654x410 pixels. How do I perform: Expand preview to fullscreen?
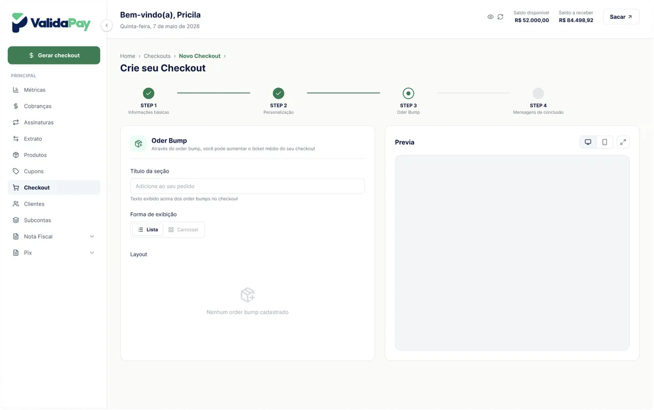point(623,142)
